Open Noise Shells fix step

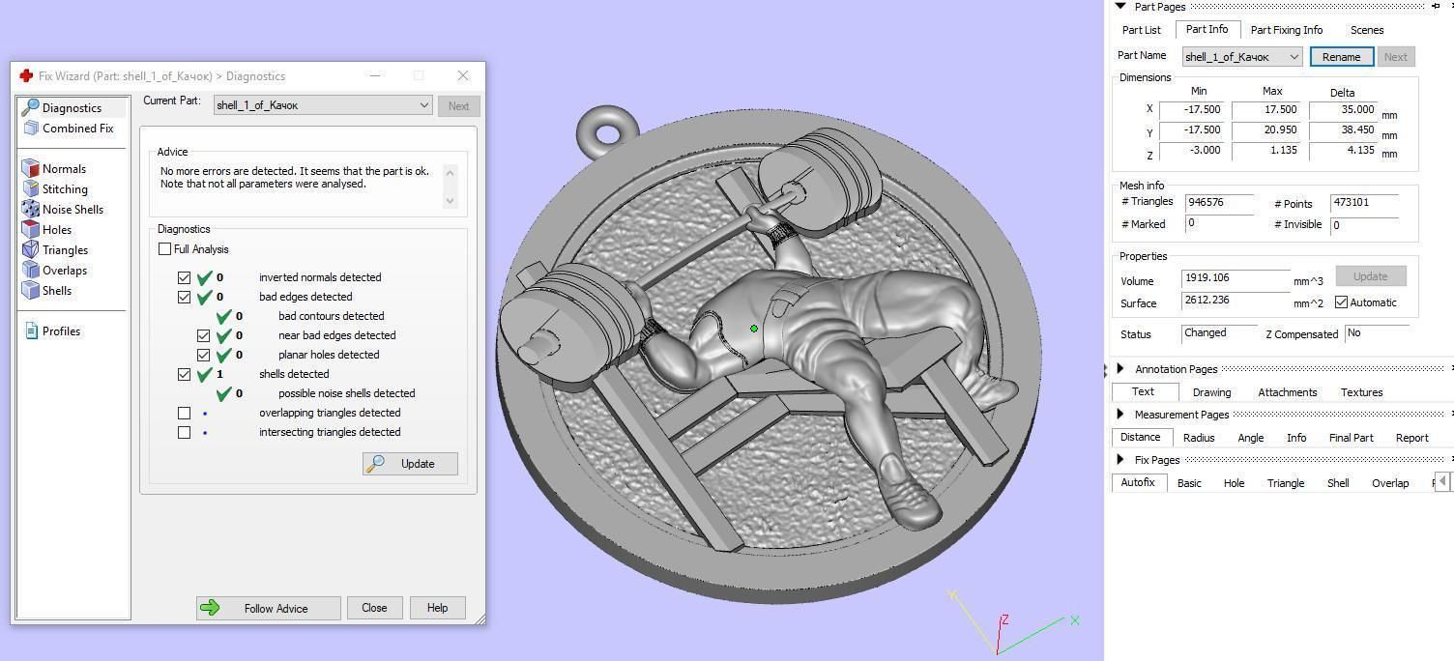tap(73, 210)
